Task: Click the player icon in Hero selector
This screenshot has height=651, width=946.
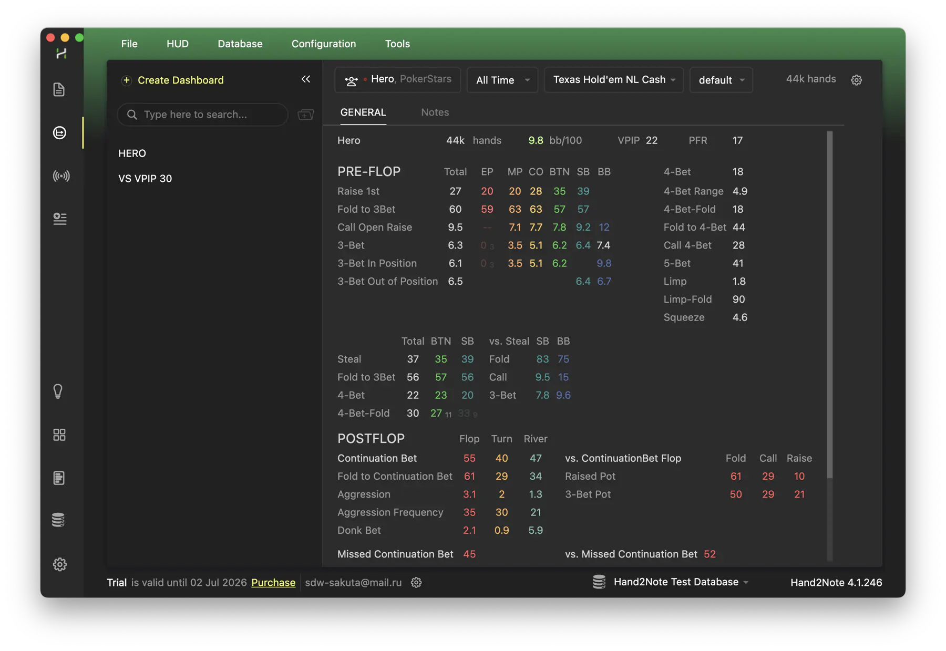Action: (x=351, y=80)
